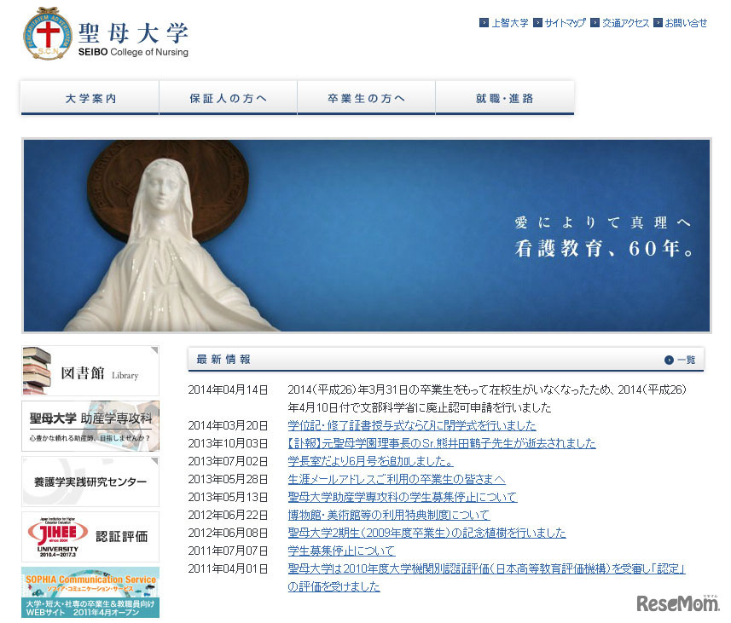
Task: Open the 交通アクセス link
Action: point(625,23)
